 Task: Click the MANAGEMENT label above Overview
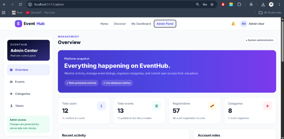69,36
